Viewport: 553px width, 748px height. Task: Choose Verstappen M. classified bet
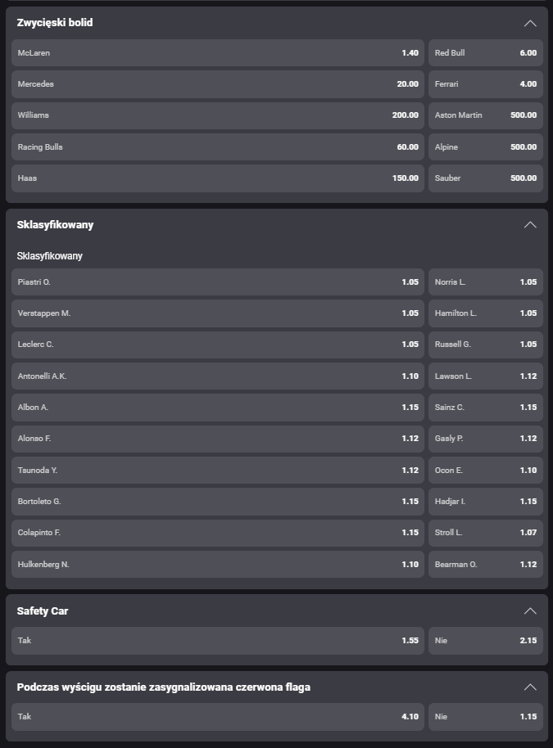pos(218,313)
